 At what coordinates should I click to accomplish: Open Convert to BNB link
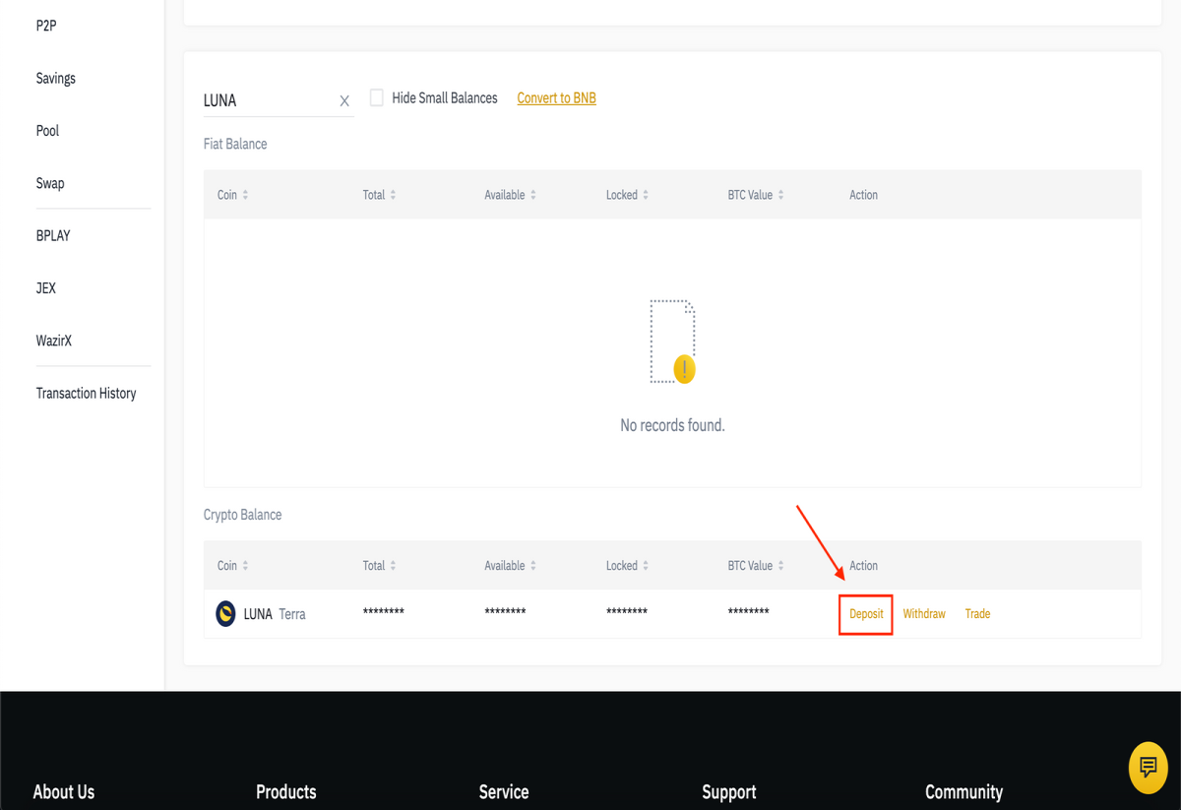click(556, 97)
